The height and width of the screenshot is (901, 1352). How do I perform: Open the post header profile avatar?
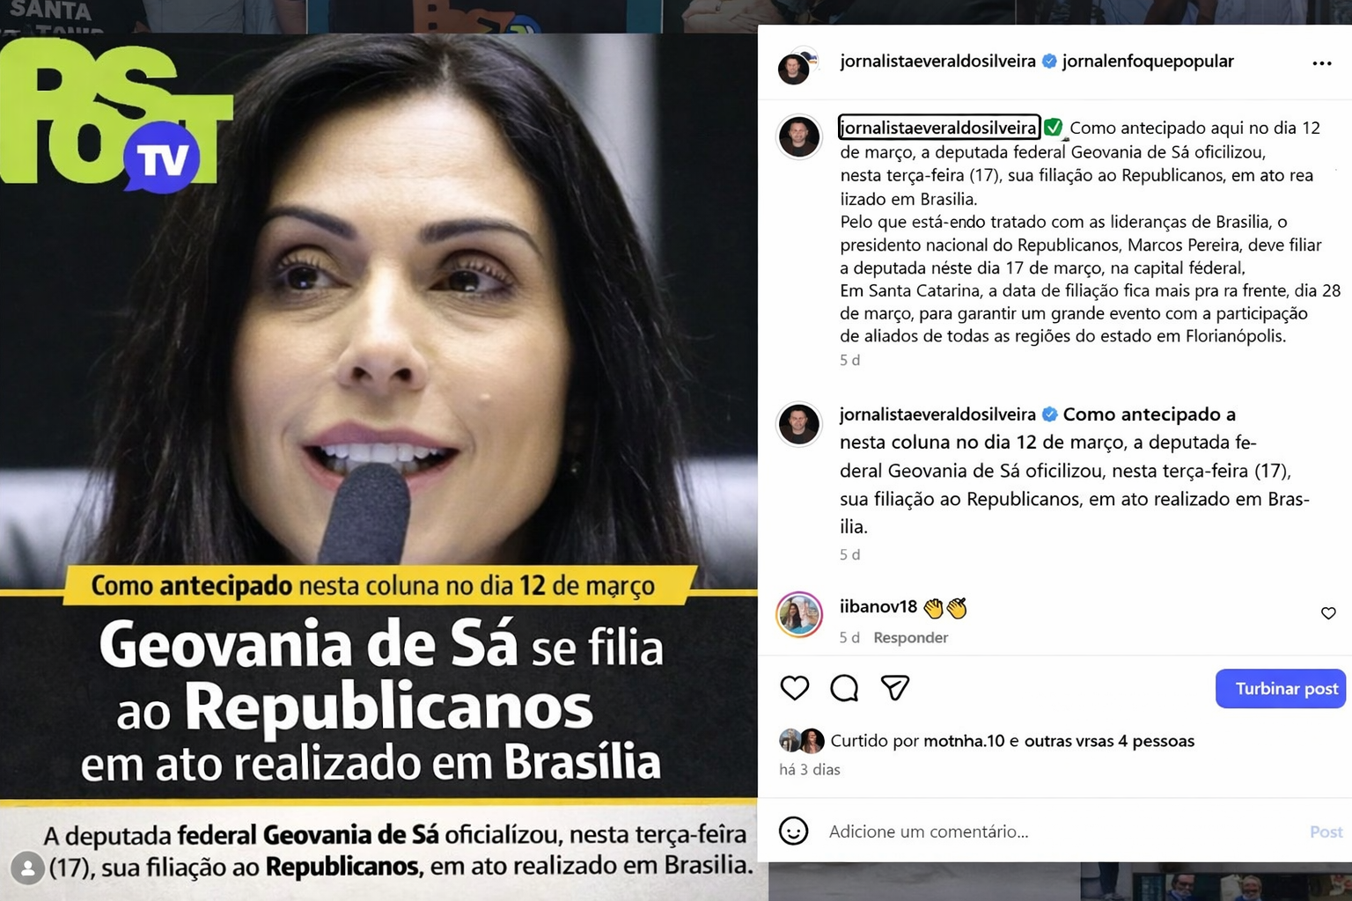click(x=795, y=67)
